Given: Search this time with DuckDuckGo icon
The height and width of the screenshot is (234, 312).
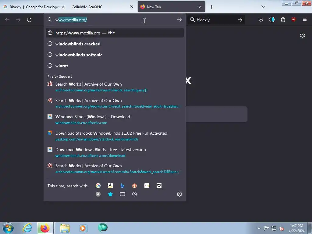Looking at the screenshot, I should [x=134, y=186].
